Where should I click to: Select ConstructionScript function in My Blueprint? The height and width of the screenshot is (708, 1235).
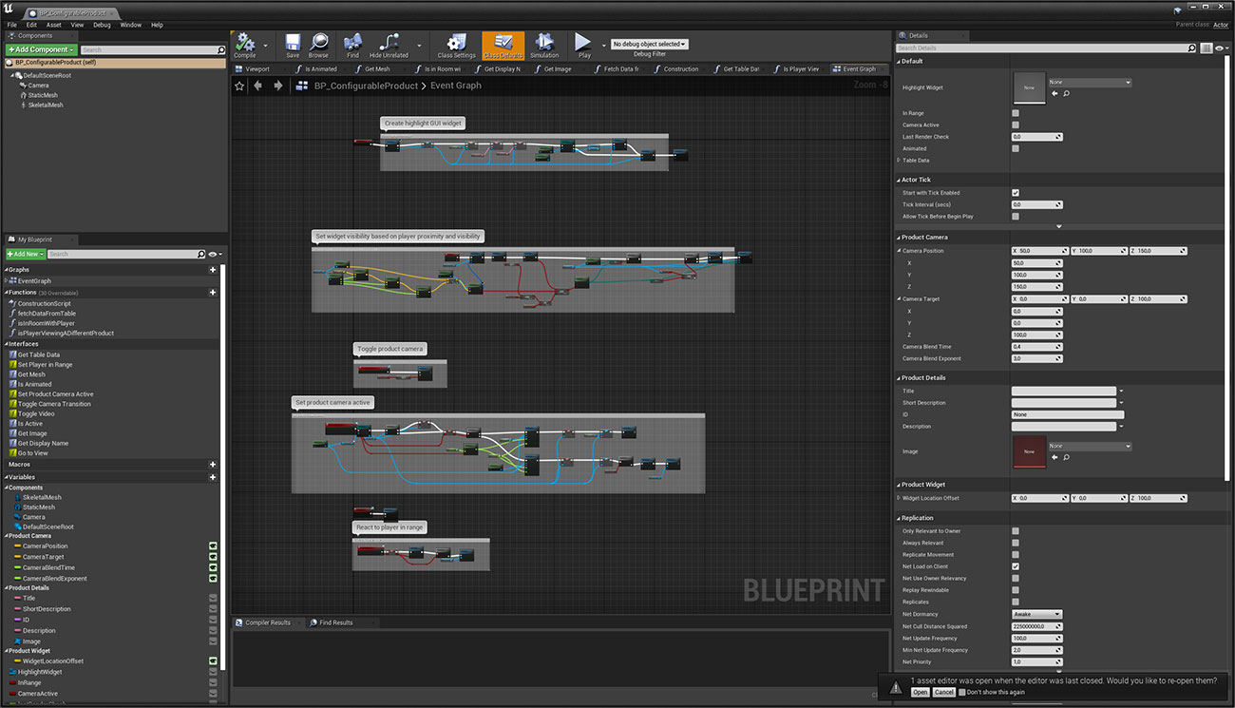[x=44, y=303]
